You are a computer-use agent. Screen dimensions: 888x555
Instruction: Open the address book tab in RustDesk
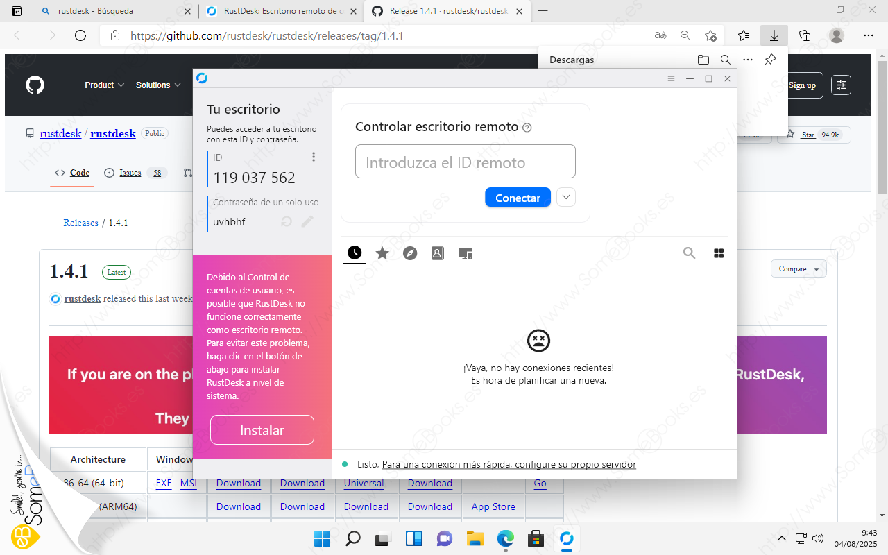[437, 253]
